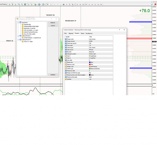Select the arrows objects tool
This screenshot has width=157, height=145.
pyautogui.click(x=73, y=4)
